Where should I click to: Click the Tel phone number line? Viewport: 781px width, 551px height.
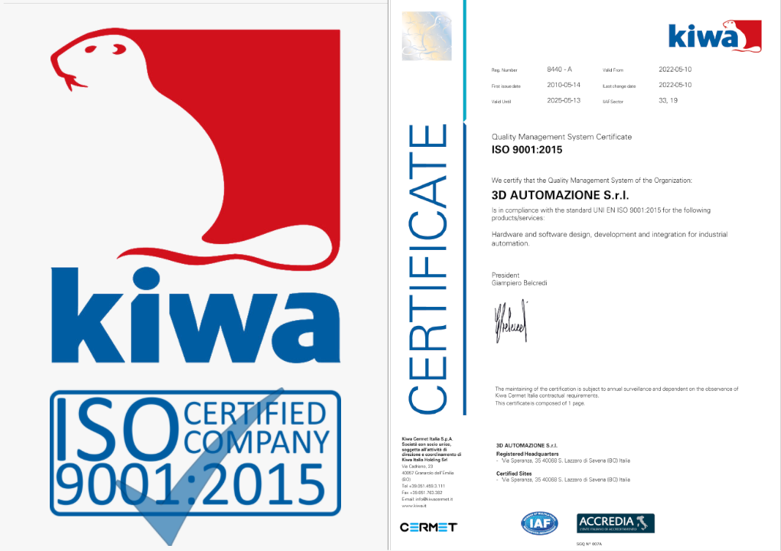point(423,486)
